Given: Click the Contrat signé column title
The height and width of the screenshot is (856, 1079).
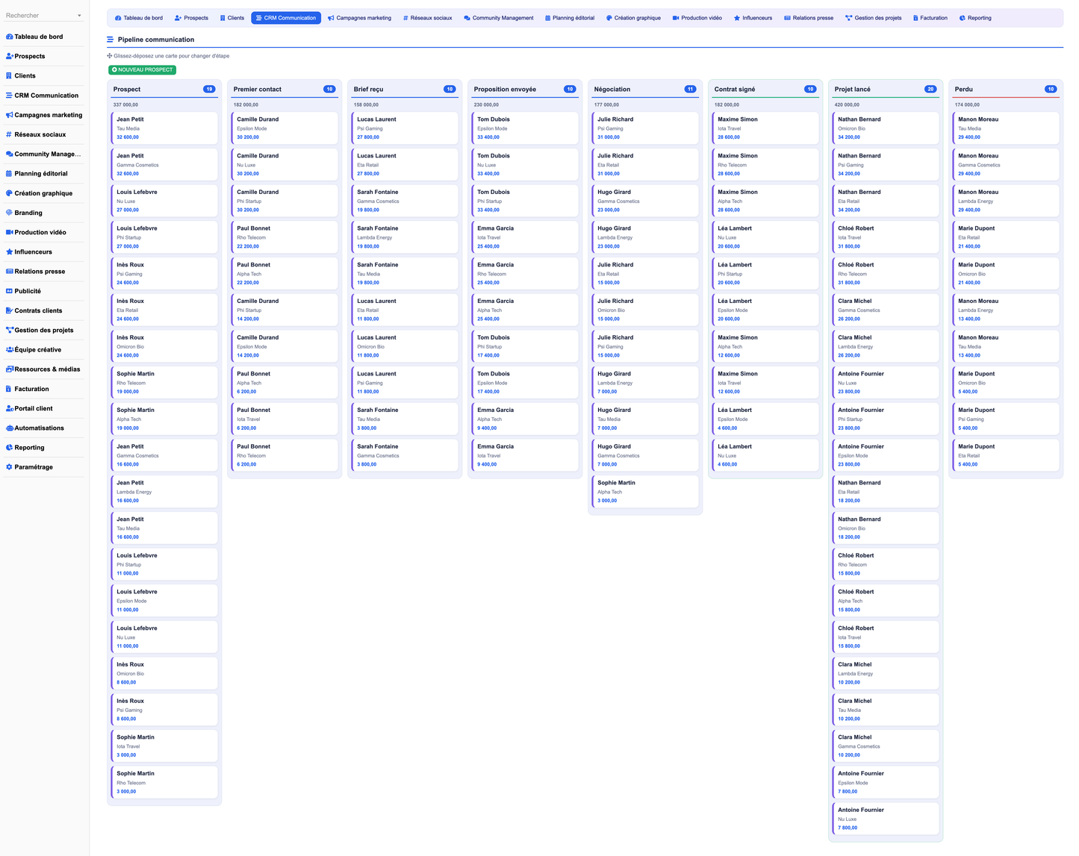Looking at the screenshot, I should (x=735, y=89).
